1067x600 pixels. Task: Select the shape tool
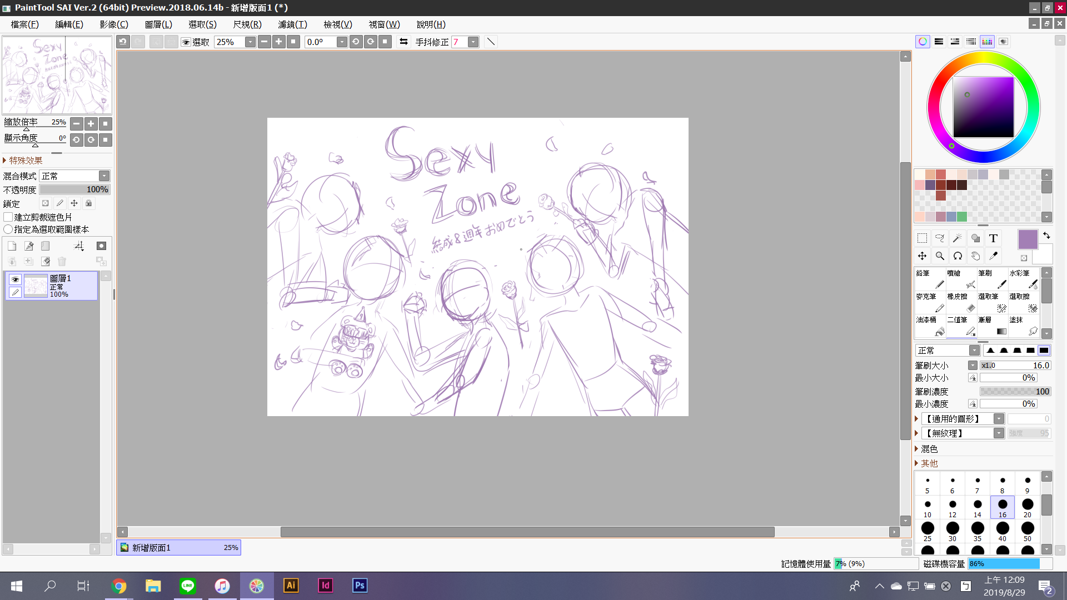(975, 238)
